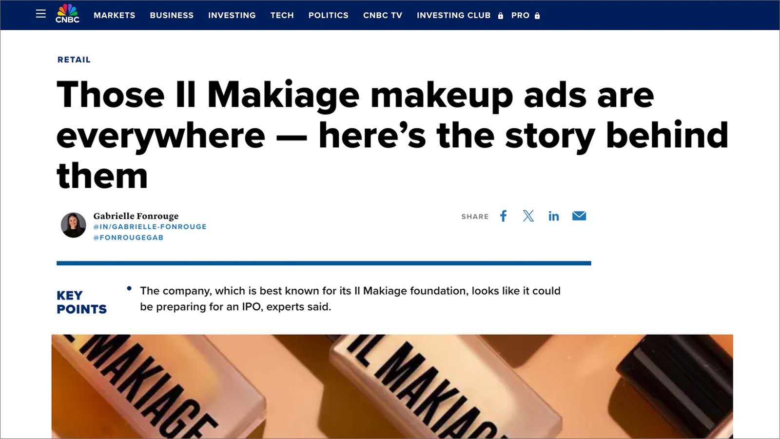Screen dimensions: 780x439
Task: Click the PRO lock icon
Action: tap(537, 16)
